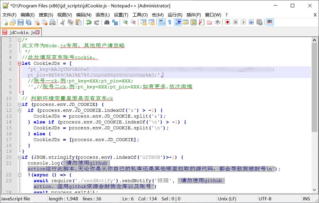Paste using the clipboard icon
The image size is (319, 203).
[x=79, y=22]
